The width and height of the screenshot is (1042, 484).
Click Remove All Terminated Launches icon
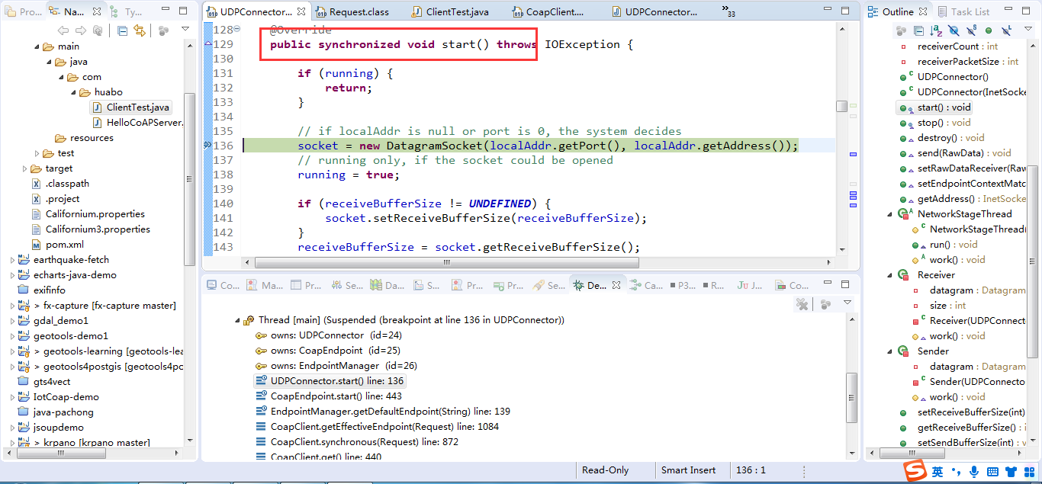point(802,304)
